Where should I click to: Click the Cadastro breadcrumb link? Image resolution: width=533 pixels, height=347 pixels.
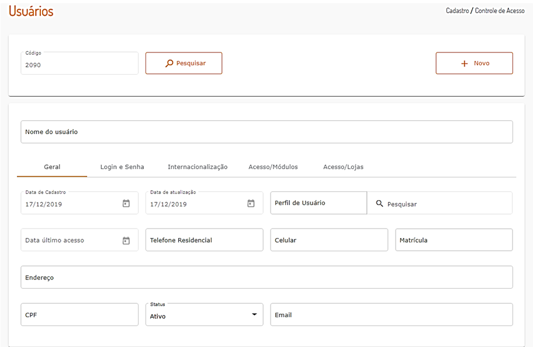pos(457,10)
